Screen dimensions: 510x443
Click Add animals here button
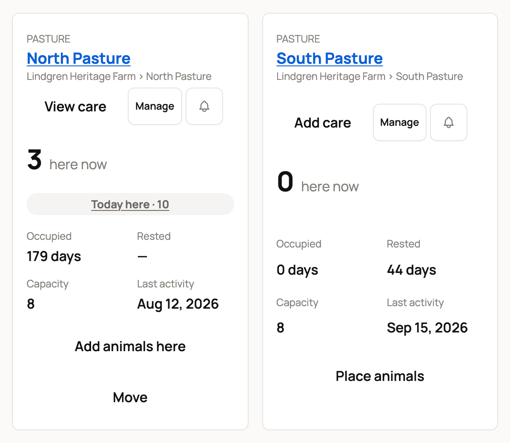click(130, 346)
